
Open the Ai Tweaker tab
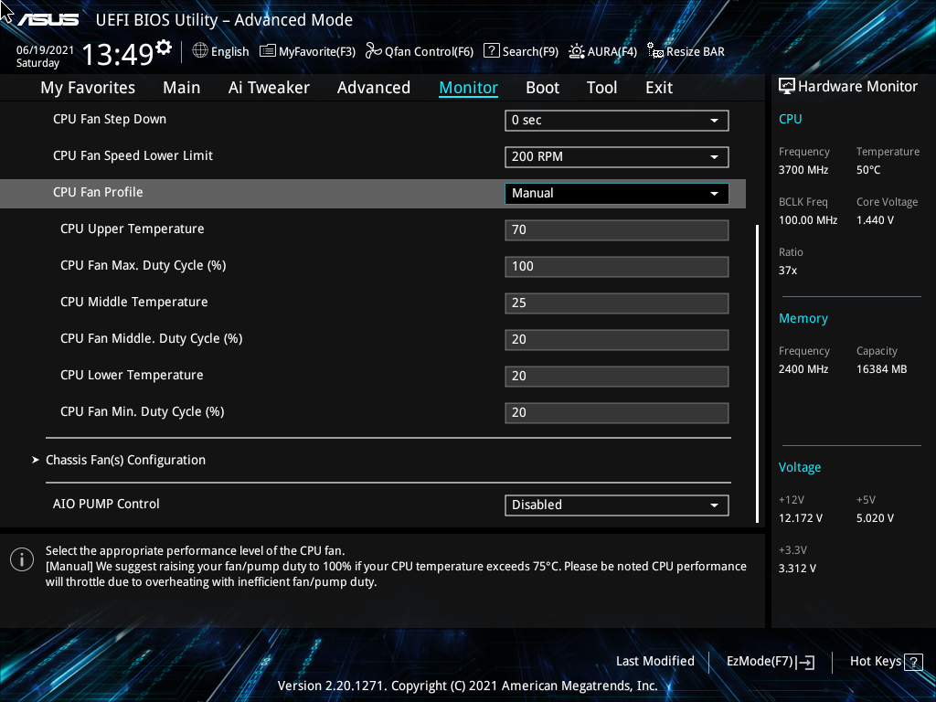(x=269, y=87)
